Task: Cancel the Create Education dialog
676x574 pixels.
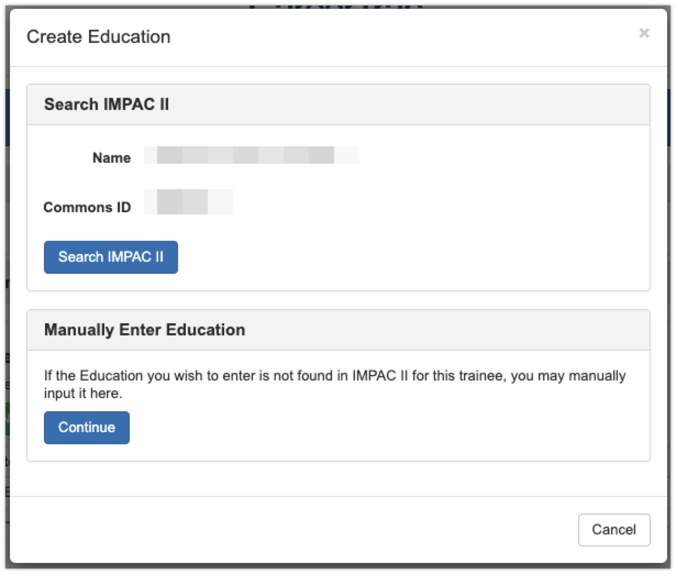Action: (x=614, y=529)
